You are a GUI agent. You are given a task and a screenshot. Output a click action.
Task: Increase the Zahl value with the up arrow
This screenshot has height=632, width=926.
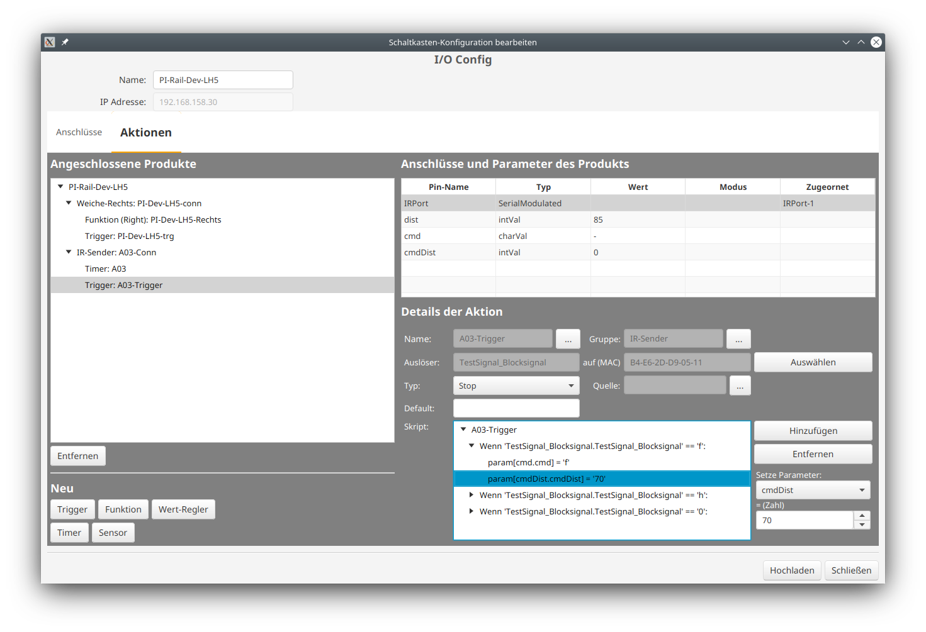click(x=862, y=516)
